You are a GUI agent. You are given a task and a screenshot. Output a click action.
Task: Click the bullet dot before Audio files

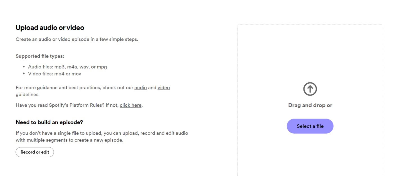coord(24,67)
